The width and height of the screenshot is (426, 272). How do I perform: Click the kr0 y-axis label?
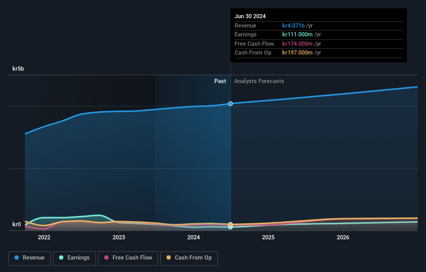tap(17, 224)
